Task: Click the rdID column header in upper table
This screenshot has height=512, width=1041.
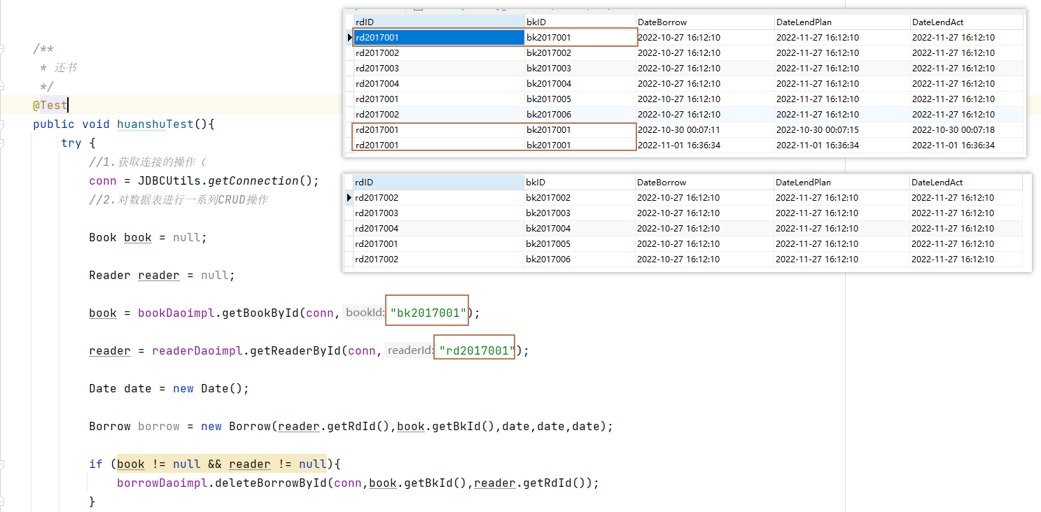Action: (x=439, y=22)
